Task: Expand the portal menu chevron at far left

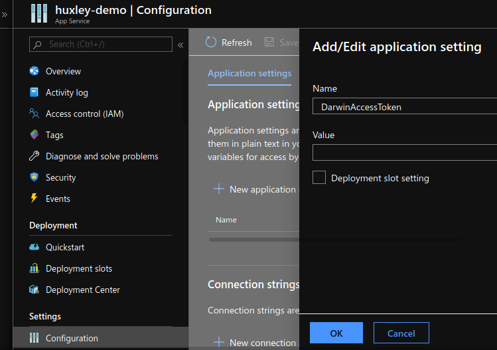Action: pos(5,15)
